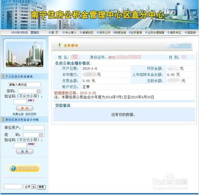Focus the 单位用户 input field
The width and height of the screenshot is (199, 195).
click(x=34, y=128)
